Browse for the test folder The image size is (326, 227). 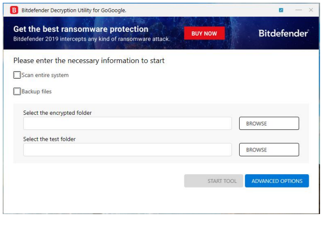269,149
